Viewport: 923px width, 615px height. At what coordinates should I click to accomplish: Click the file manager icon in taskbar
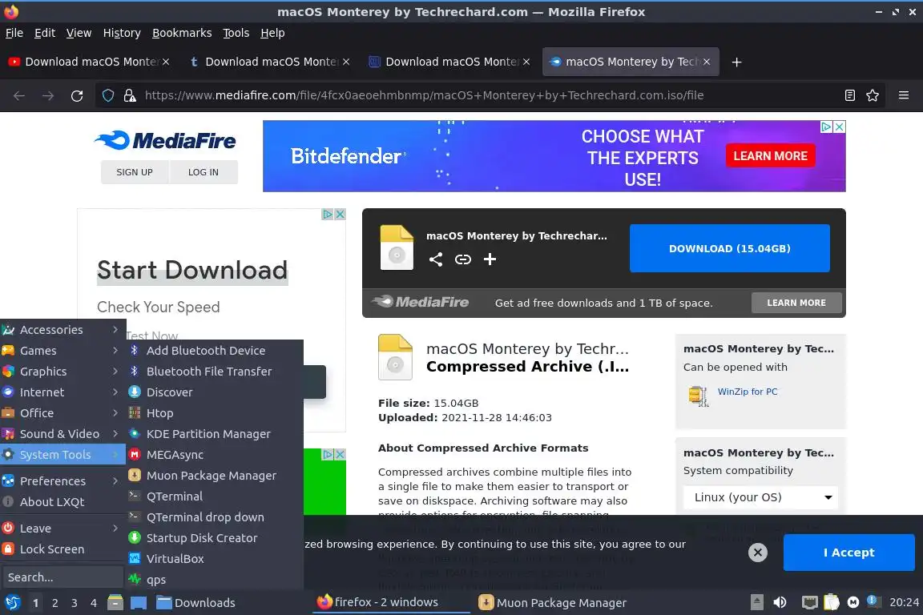(x=115, y=602)
